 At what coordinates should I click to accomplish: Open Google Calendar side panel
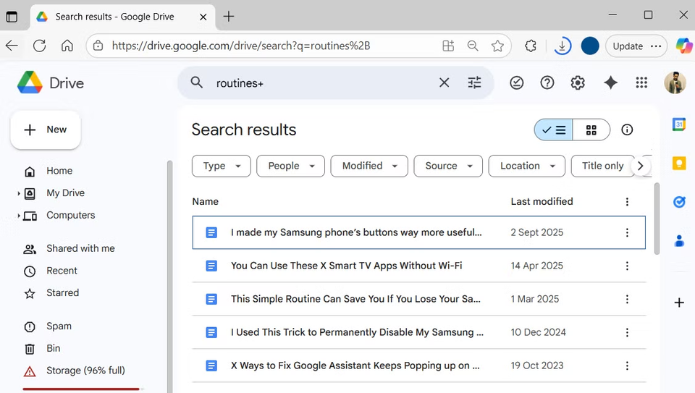(679, 124)
